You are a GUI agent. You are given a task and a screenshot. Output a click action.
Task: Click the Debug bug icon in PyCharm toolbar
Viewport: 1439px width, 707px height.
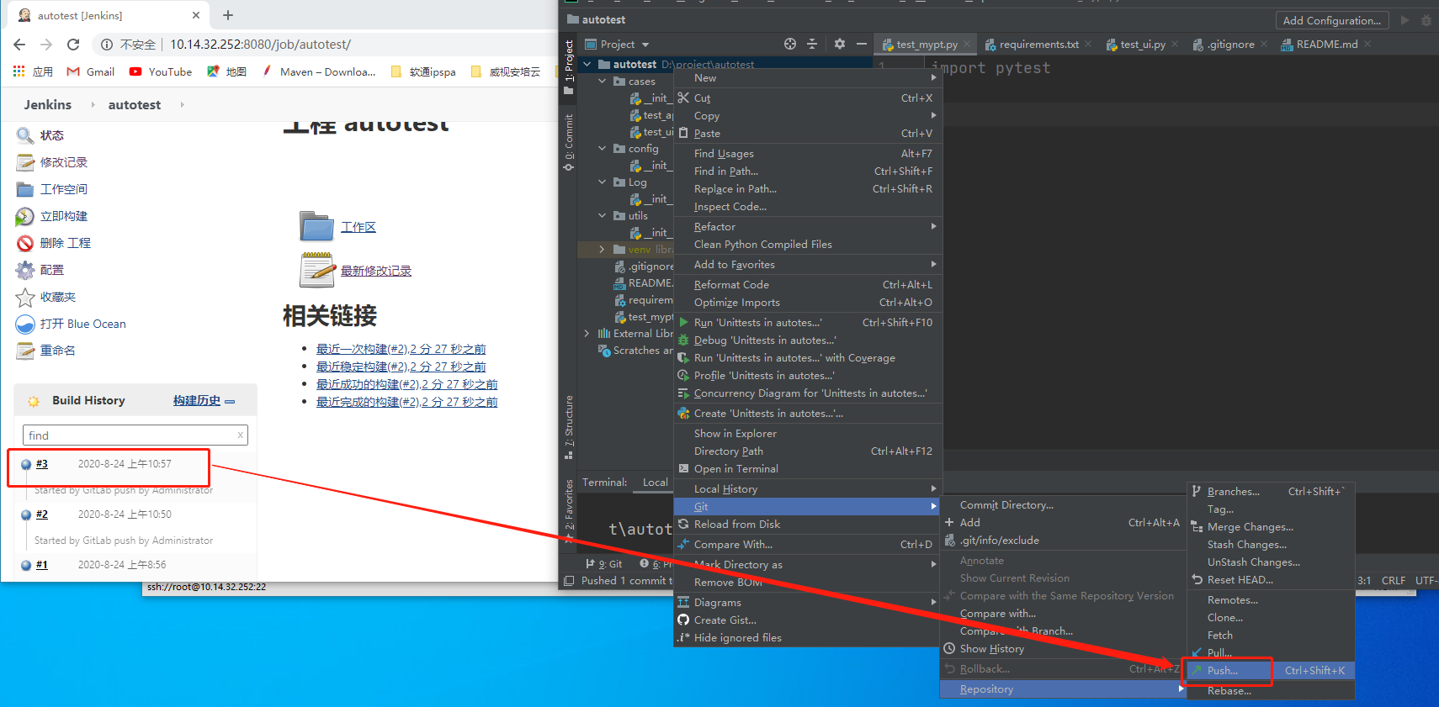pyautogui.click(x=1426, y=20)
